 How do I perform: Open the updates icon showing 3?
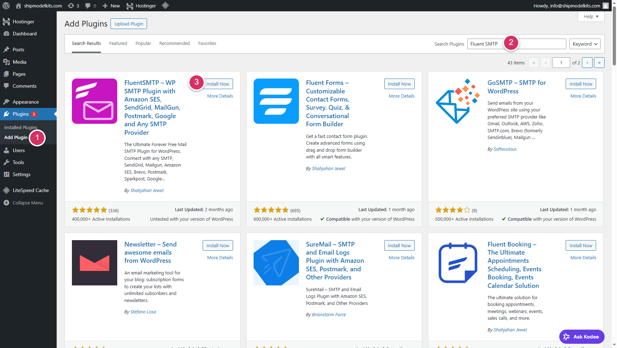pyautogui.click(x=73, y=6)
